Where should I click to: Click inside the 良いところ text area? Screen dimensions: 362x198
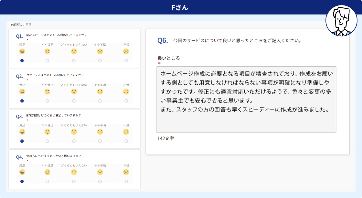[246, 100]
